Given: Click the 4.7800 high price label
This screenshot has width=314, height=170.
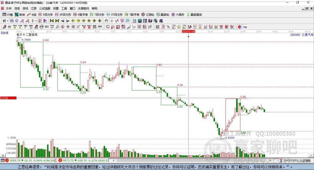Looking at the screenshot, I should pyautogui.click(x=26, y=40).
